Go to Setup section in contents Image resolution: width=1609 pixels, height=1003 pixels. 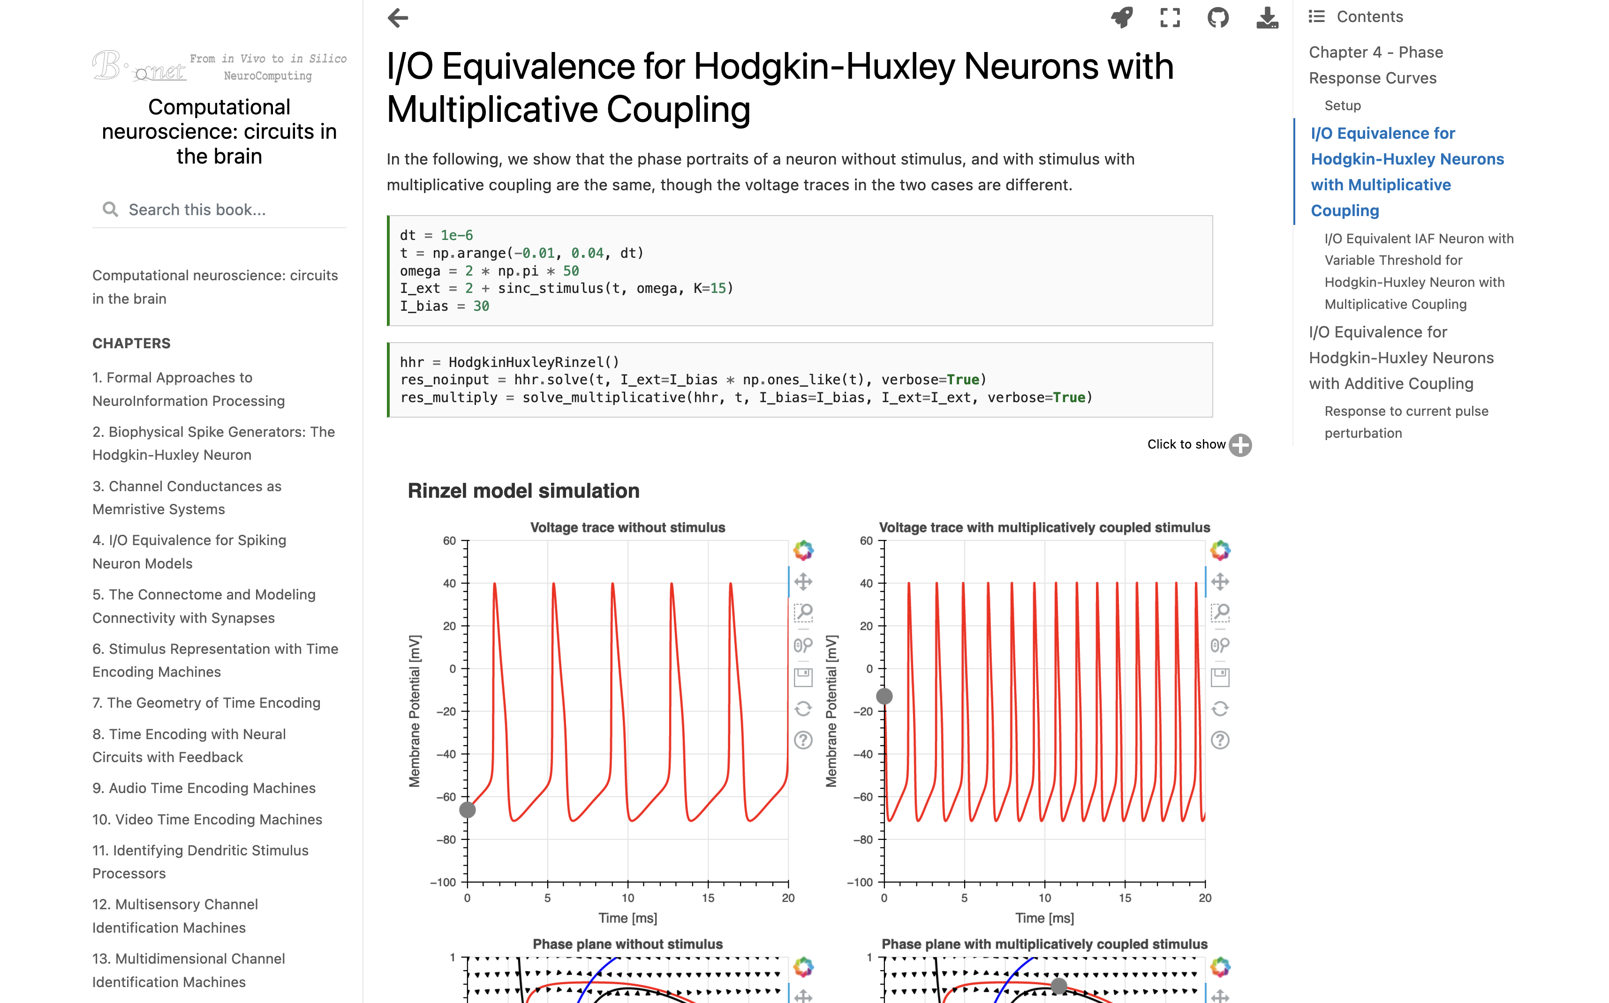tap(1342, 105)
